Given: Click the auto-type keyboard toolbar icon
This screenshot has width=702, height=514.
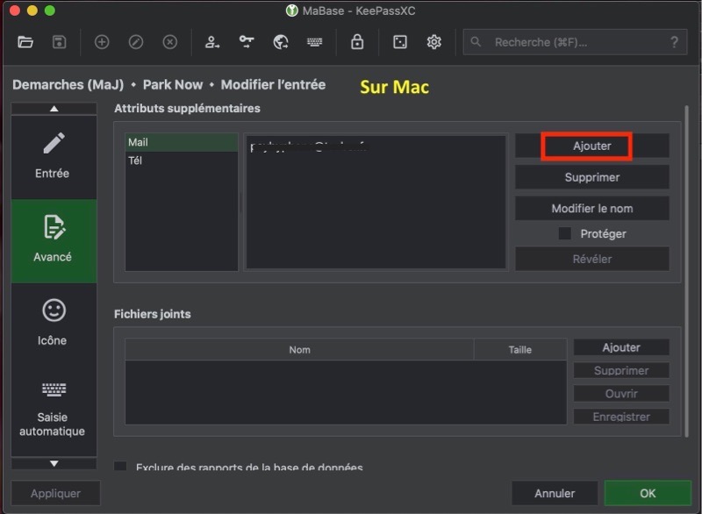Looking at the screenshot, I should click(x=315, y=41).
